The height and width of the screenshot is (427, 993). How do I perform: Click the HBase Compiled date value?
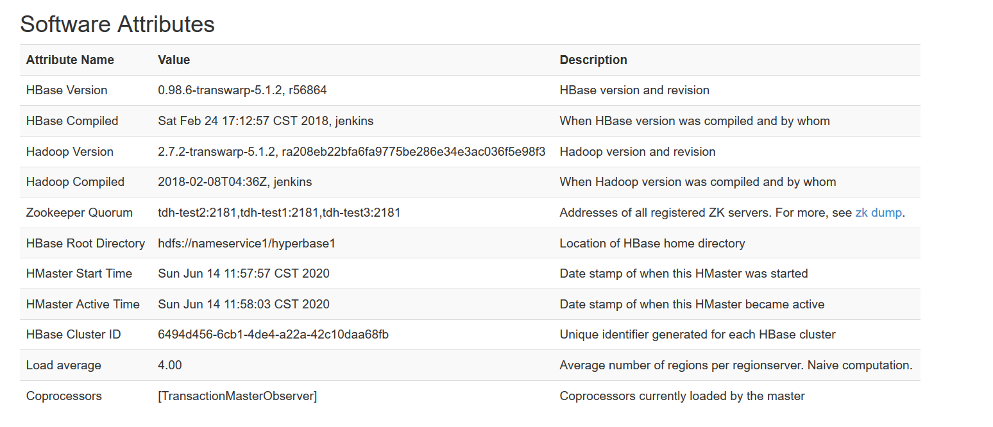pos(266,121)
